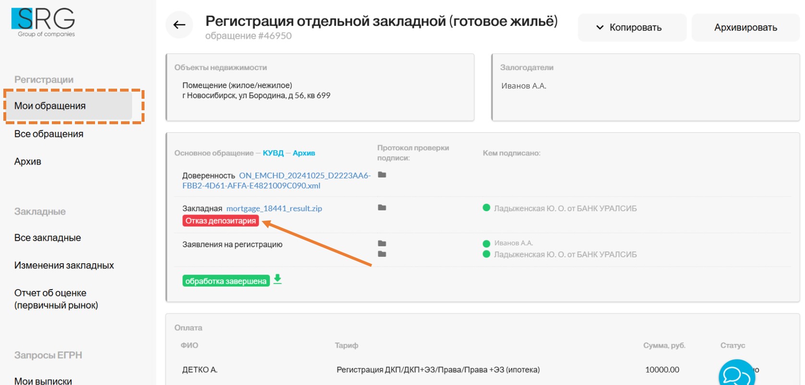Open folder icon for Закладная protocol
Screen dimensions: 805x385
(x=382, y=208)
